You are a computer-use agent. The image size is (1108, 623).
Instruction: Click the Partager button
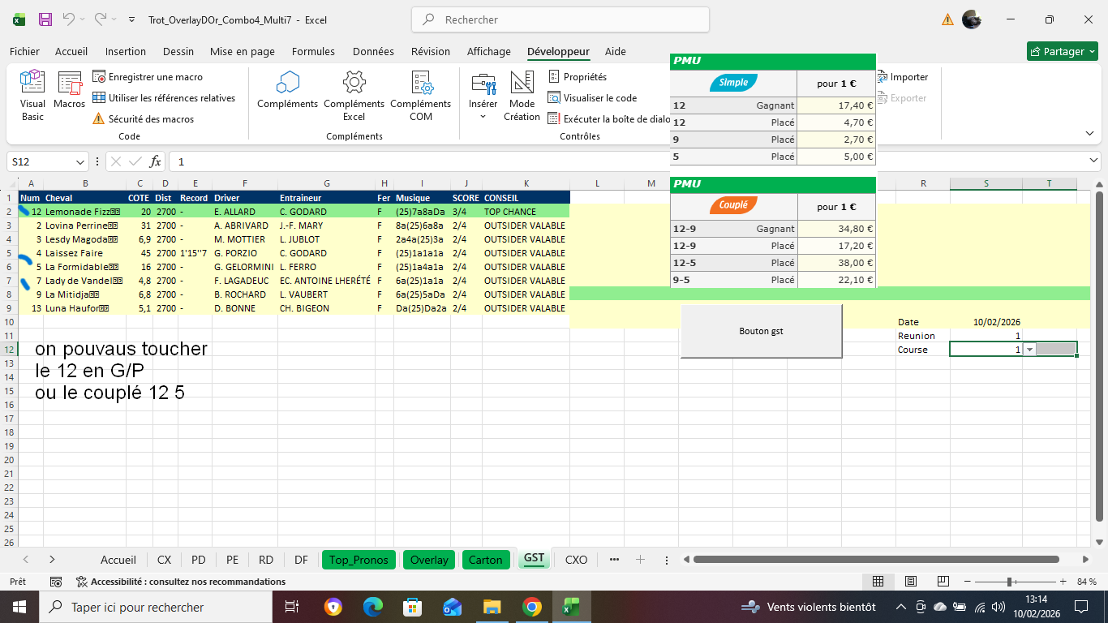pyautogui.click(x=1063, y=51)
